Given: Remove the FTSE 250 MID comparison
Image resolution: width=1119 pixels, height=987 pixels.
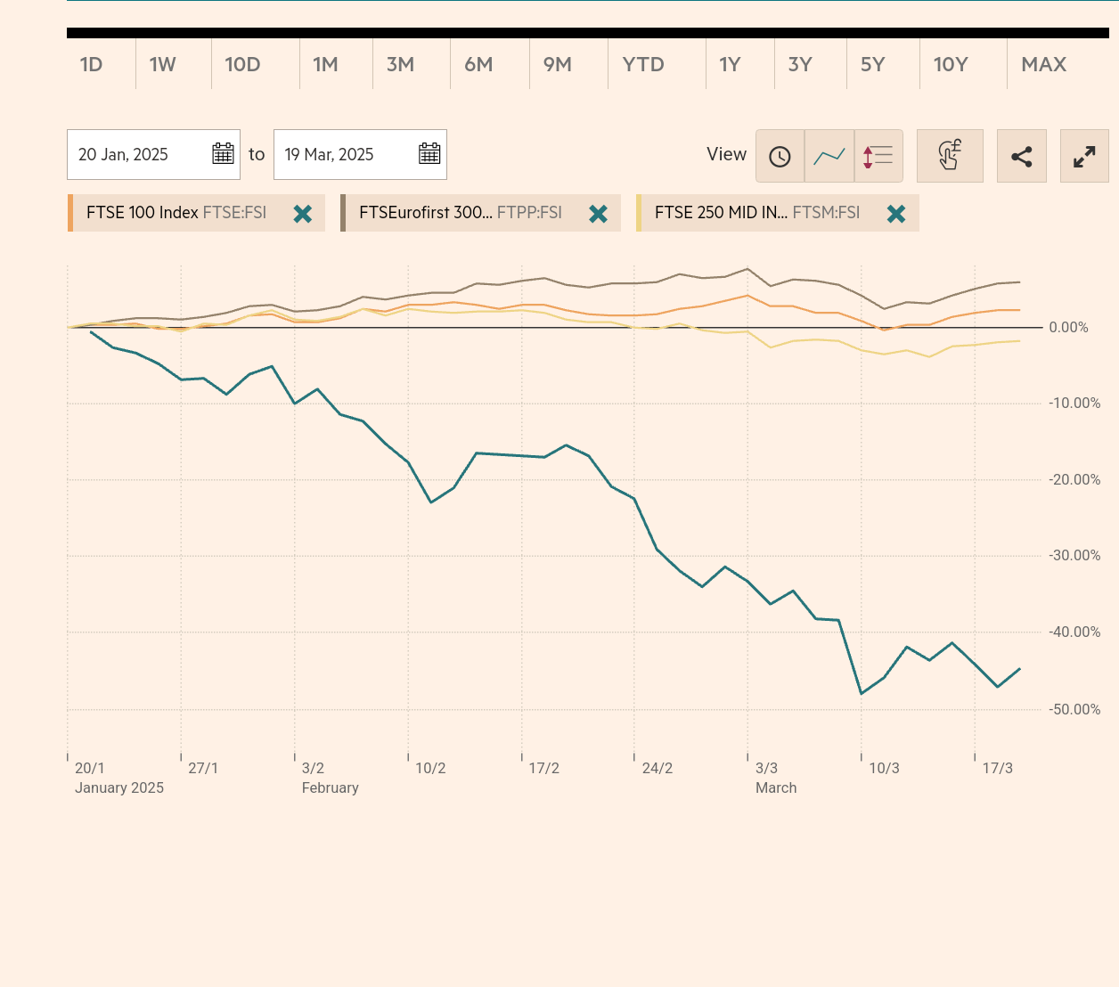Looking at the screenshot, I should 896,214.
